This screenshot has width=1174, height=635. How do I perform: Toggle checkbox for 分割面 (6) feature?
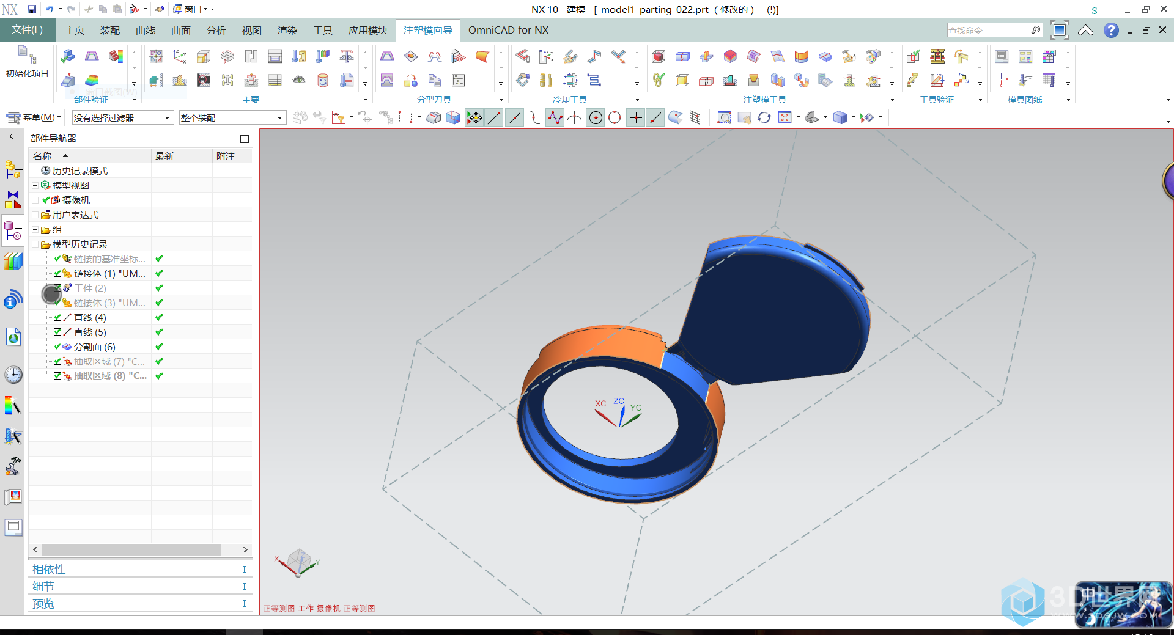pos(57,347)
